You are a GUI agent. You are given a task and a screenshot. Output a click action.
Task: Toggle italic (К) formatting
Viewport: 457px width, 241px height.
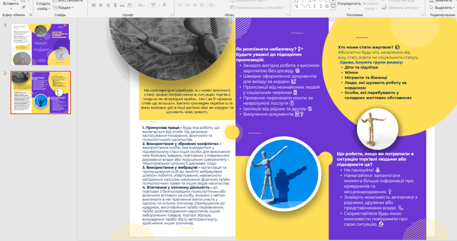[101, 5]
